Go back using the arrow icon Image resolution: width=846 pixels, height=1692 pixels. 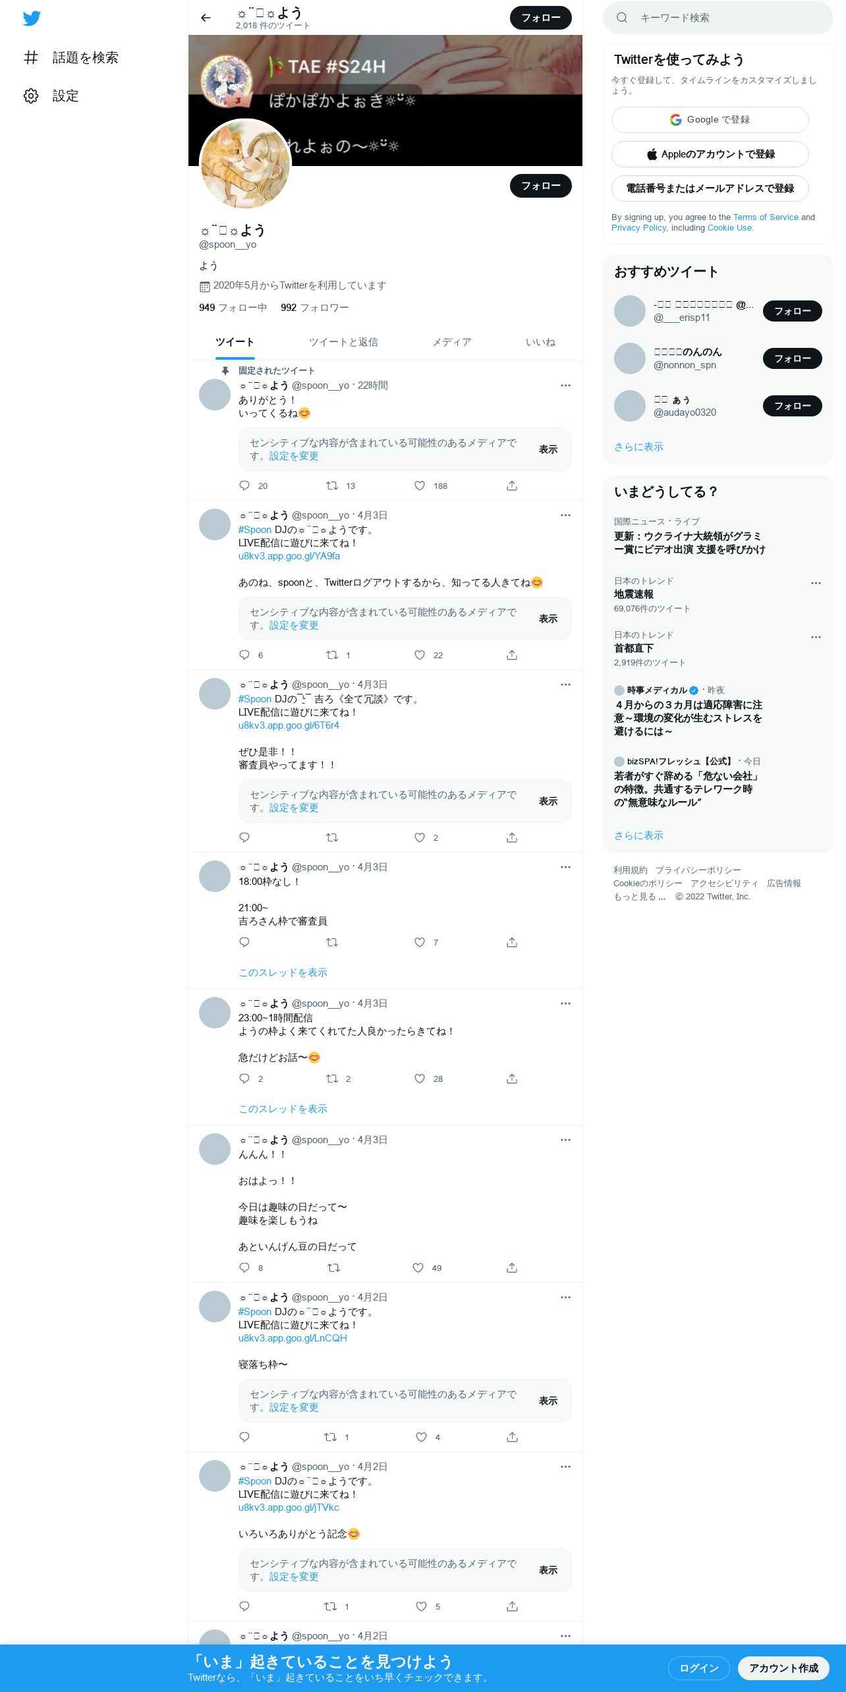click(206, 18)
